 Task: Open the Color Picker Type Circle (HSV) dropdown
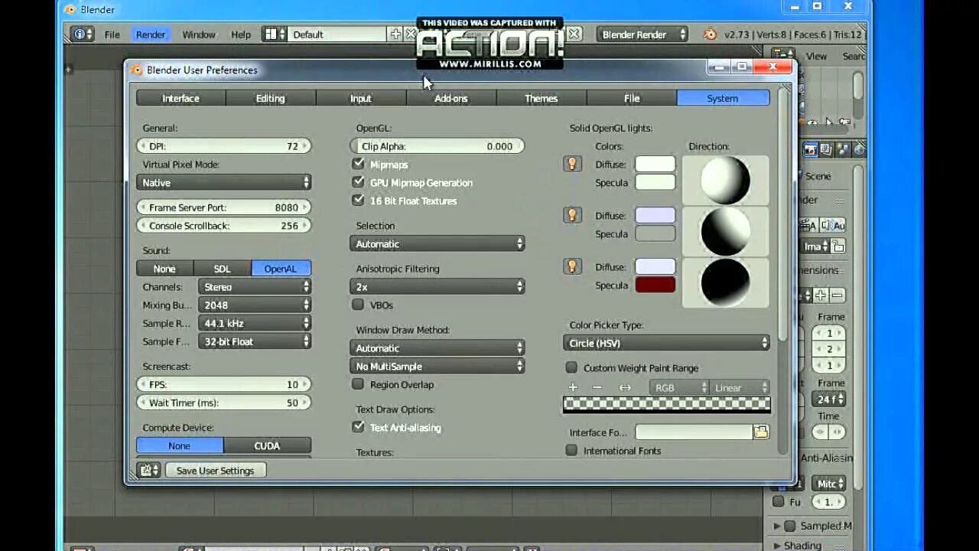click(666, 343)
